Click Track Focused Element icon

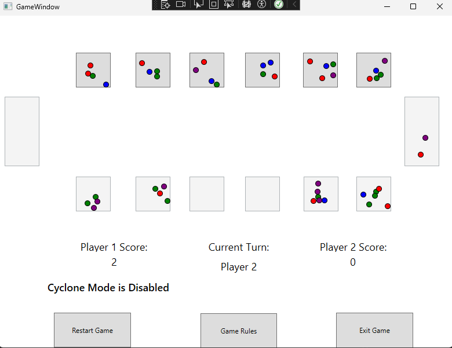[x=229, y=5]
